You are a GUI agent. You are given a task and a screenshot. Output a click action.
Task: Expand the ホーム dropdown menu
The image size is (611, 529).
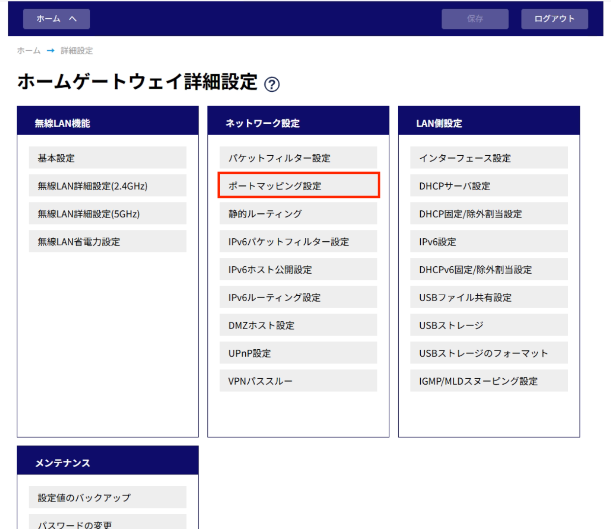coord(57,19)
